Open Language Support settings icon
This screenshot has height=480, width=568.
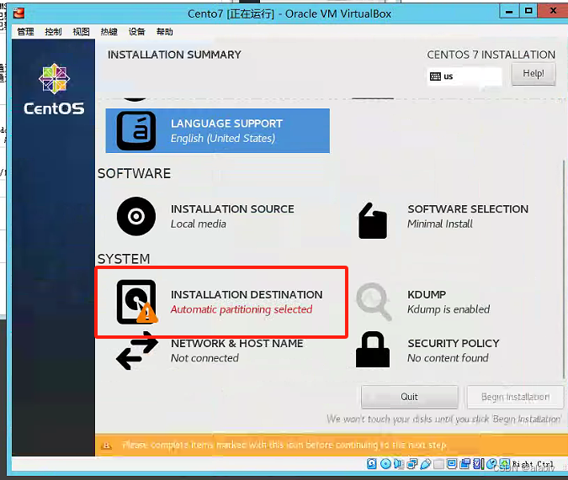(x=136, y=130)
